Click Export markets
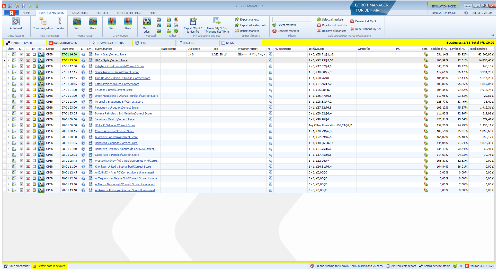 pyautogui.click(x=247, y=20)
